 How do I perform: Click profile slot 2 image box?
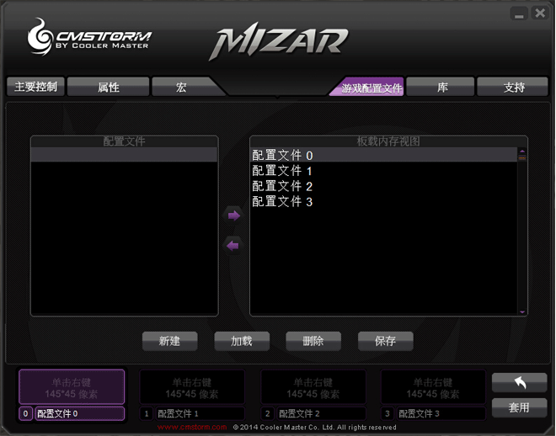(x=313, y=387)
